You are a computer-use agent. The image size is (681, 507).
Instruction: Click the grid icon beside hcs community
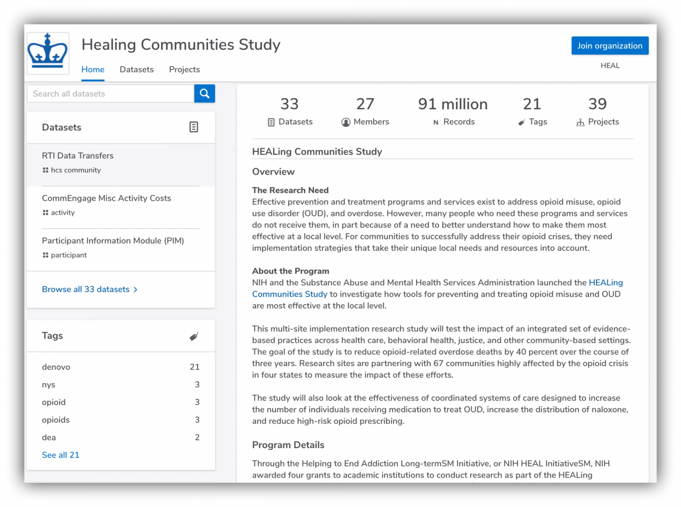[45, 170]
